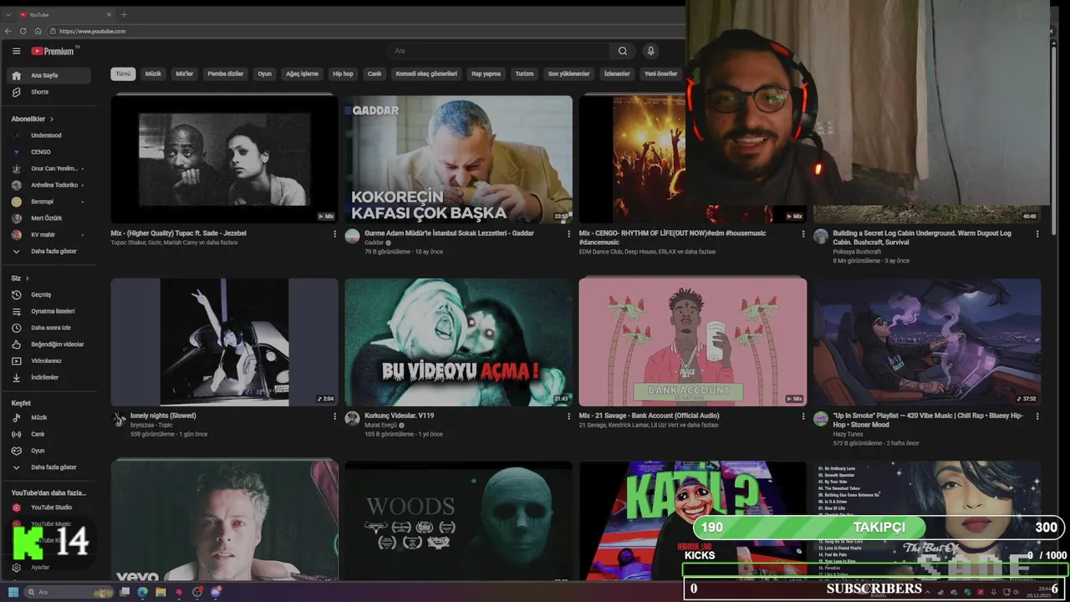Open Shorts from the sidebar

pyautogui.click(x=48, y=92)
